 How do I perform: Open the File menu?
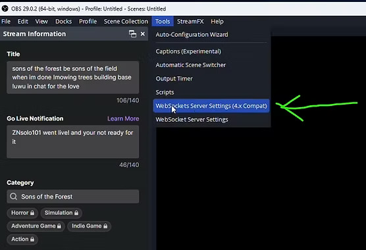click(x=6, y=22)
